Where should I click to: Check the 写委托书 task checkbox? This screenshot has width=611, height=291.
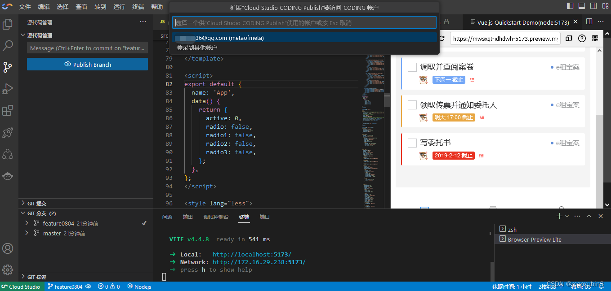tap(412, 143)
